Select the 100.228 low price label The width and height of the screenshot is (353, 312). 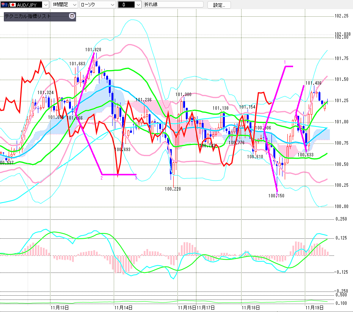pos(173,188)
